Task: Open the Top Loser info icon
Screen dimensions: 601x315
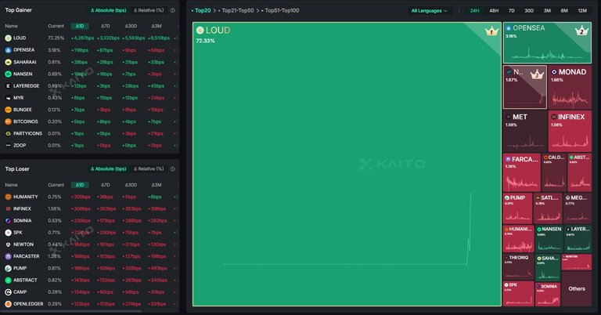Action: [172, 168]
